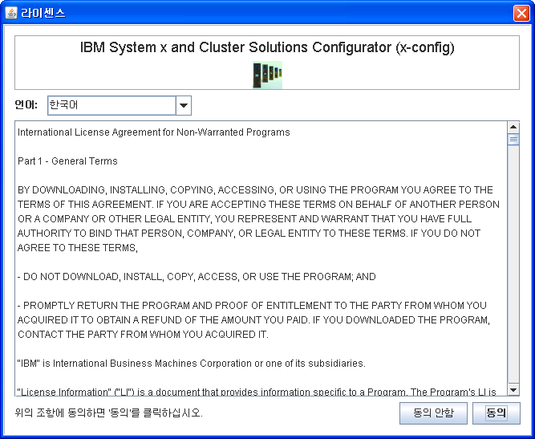
Task: Click the server racks image under the title
Action: [267, 75]
